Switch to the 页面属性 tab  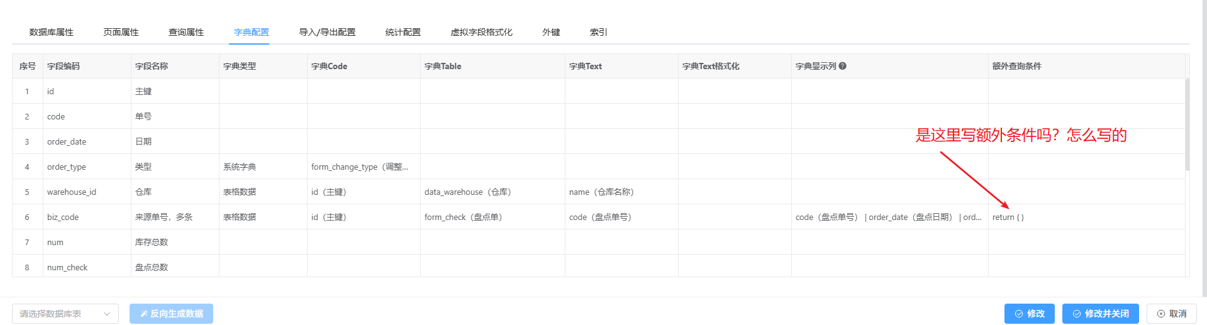tap(121, 32)
